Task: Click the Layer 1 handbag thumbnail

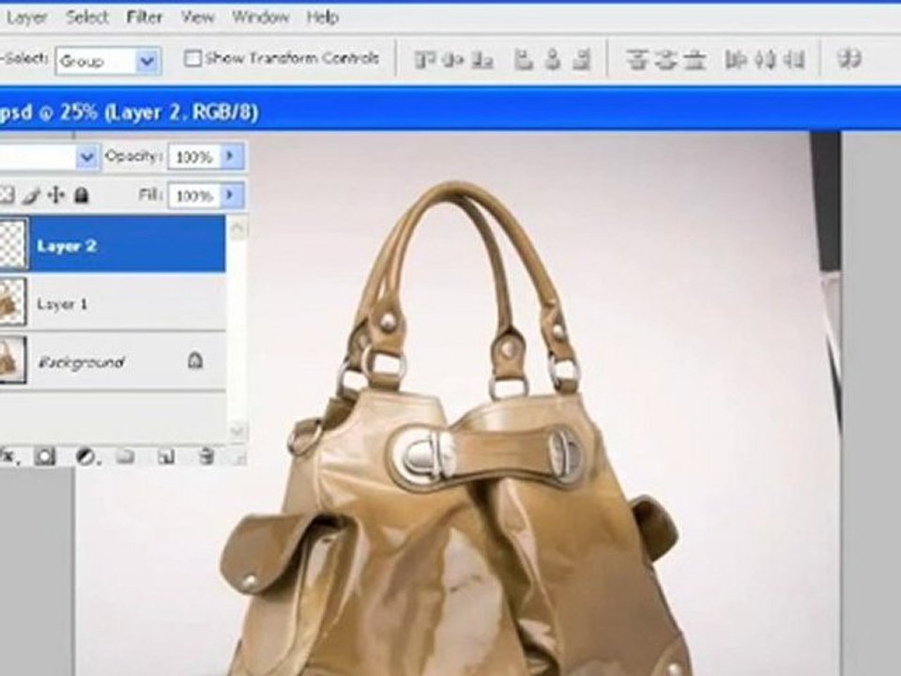Action: coord(12,301)
